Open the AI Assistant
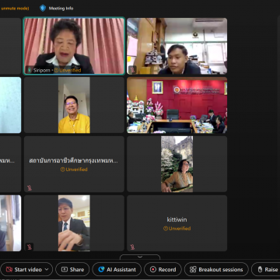This screenshot has height=280, width=280. pyautogui.click(x=117, y=269)
